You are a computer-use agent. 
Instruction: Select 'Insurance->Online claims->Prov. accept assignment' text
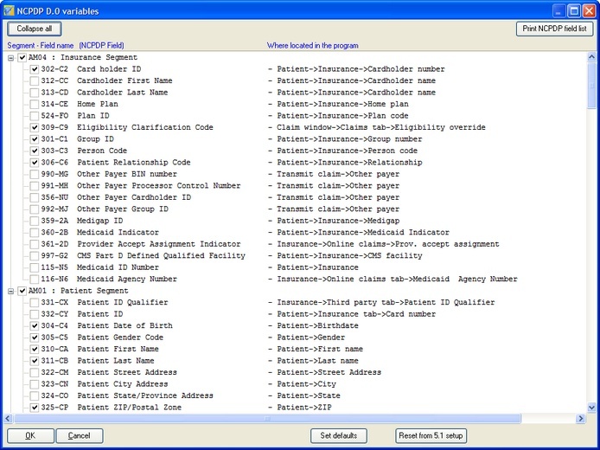(x=388, y=244)
